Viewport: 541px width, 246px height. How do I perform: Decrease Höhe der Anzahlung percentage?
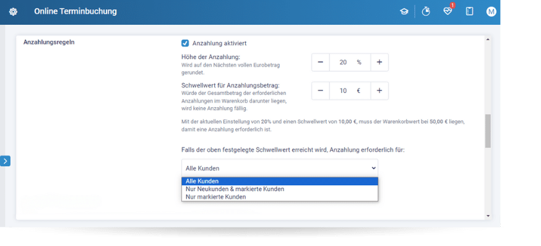click(321, 62)
